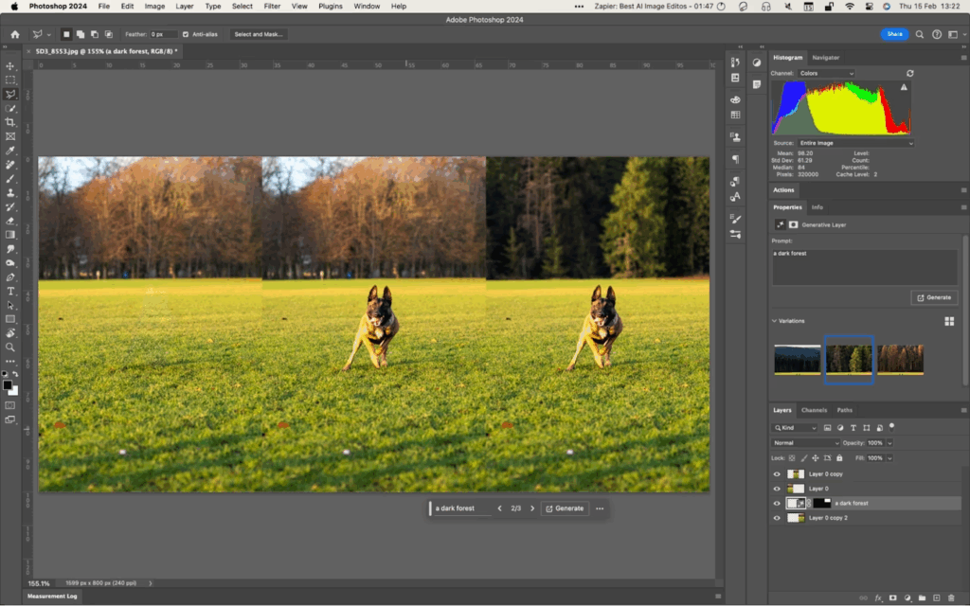Select the Crop tool
Viewport: 970px width, 606px height.
click(10, 122)
